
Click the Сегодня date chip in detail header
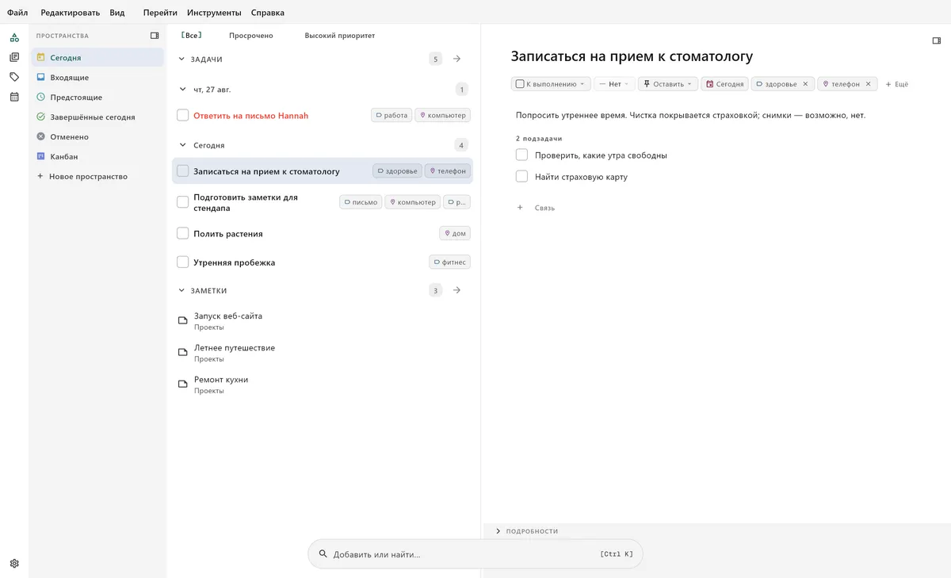(x=724, y=84)
